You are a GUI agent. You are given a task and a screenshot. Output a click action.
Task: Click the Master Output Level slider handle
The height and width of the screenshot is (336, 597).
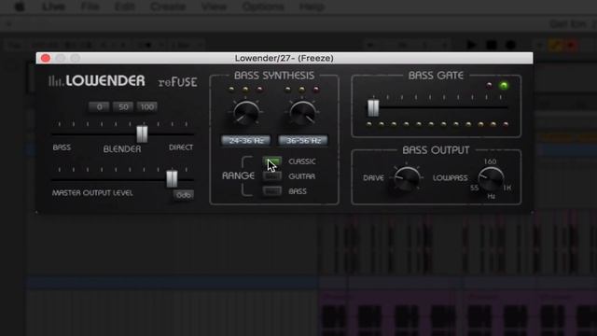point(172,178)
